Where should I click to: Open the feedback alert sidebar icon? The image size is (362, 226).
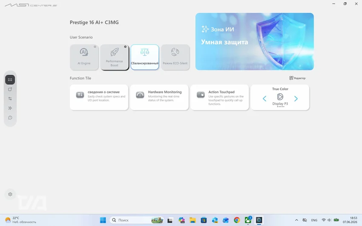(x=10, y=117)
